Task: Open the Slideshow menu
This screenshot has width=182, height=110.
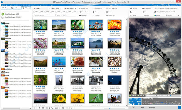Action: pyautogui.click(x=18, y=5)
